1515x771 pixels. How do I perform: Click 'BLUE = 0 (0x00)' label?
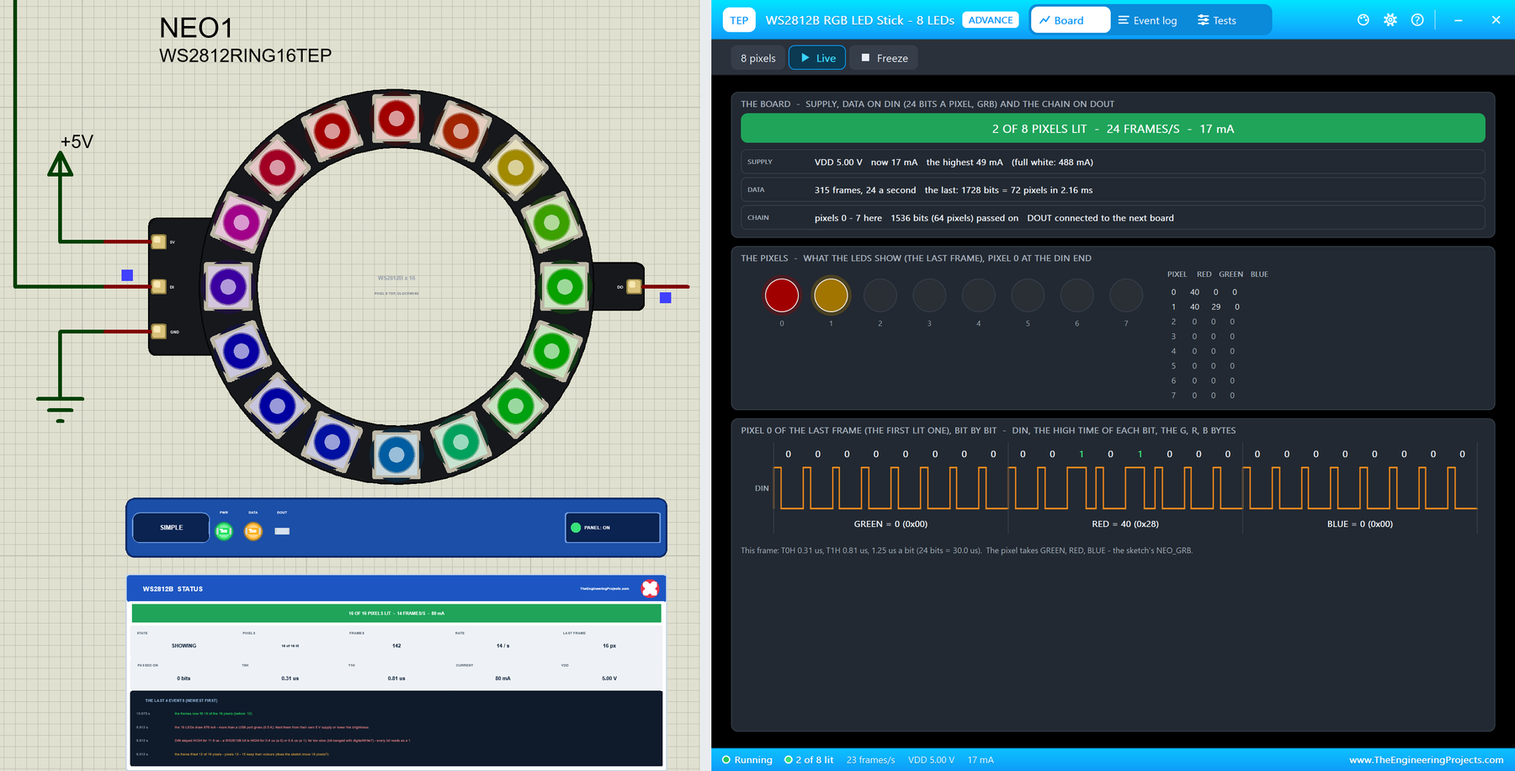[1360, 524]
